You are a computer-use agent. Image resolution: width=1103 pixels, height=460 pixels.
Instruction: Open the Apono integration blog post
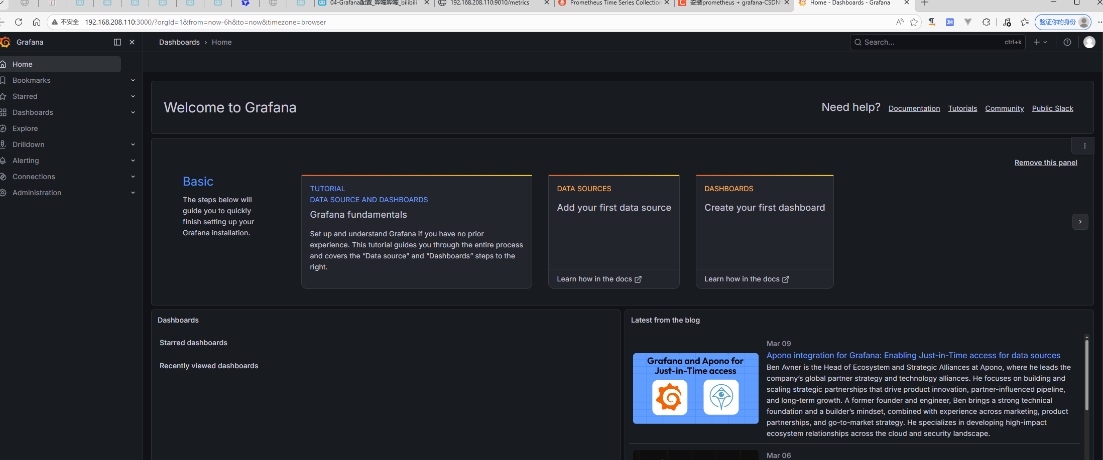point(913,355)
